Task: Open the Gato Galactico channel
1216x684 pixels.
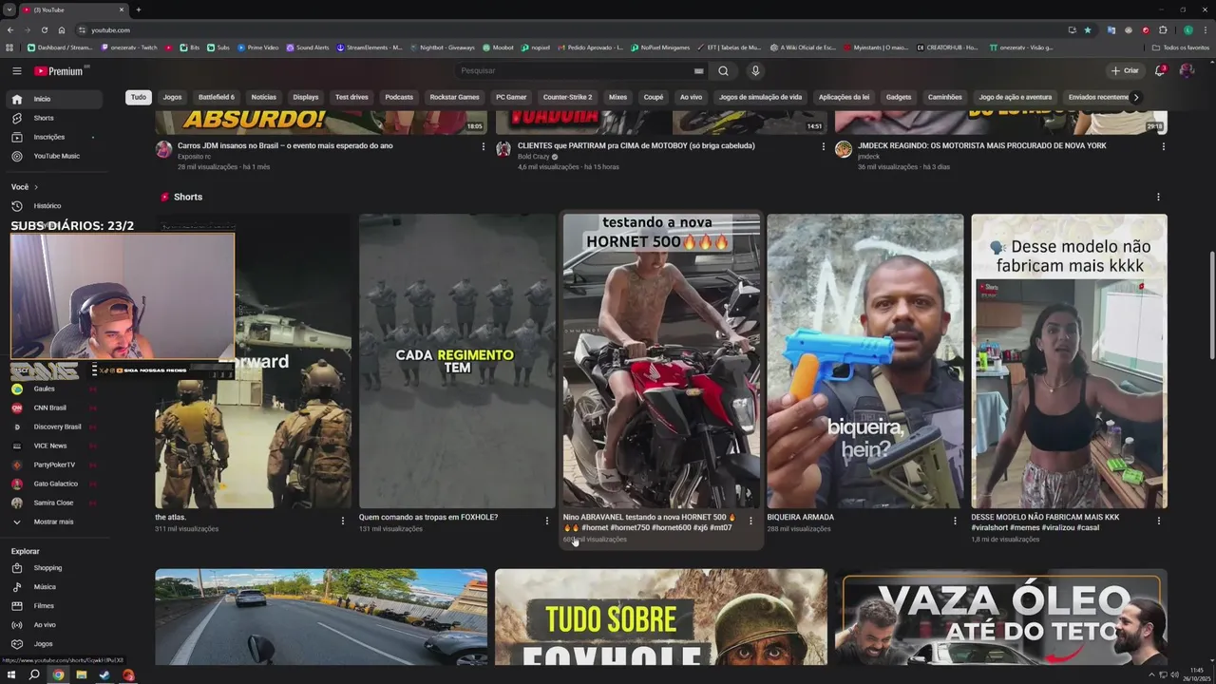Action: [52, 484]
